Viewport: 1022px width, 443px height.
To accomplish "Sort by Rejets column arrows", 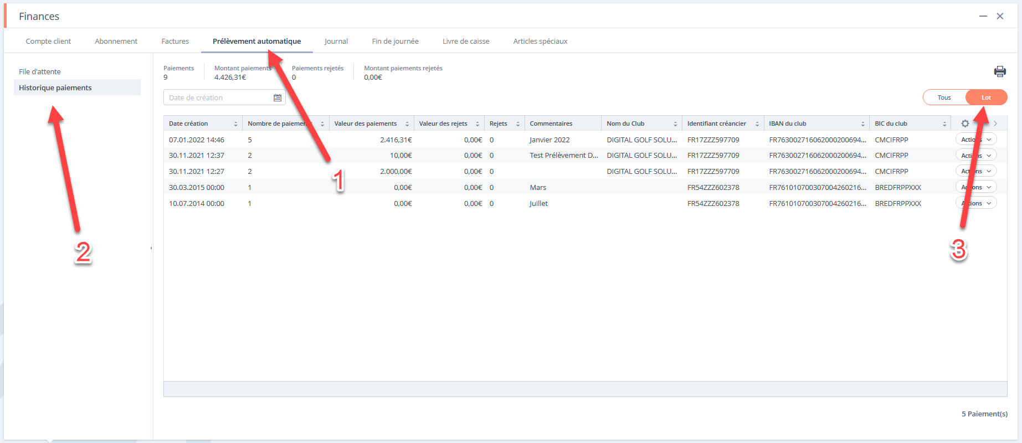I will (518, 124).
